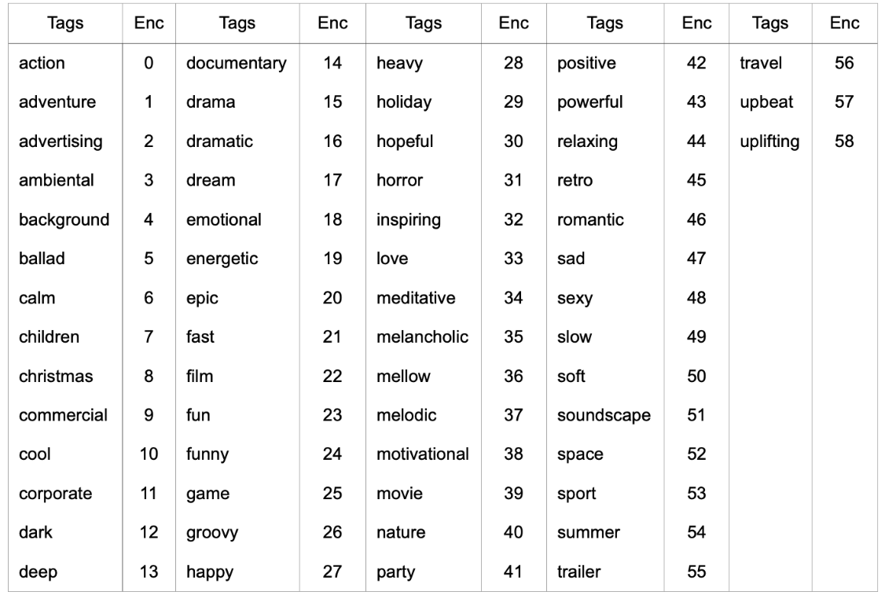
Task: Select the 'corporate' tag cell
Action: [x=56, y=494]
